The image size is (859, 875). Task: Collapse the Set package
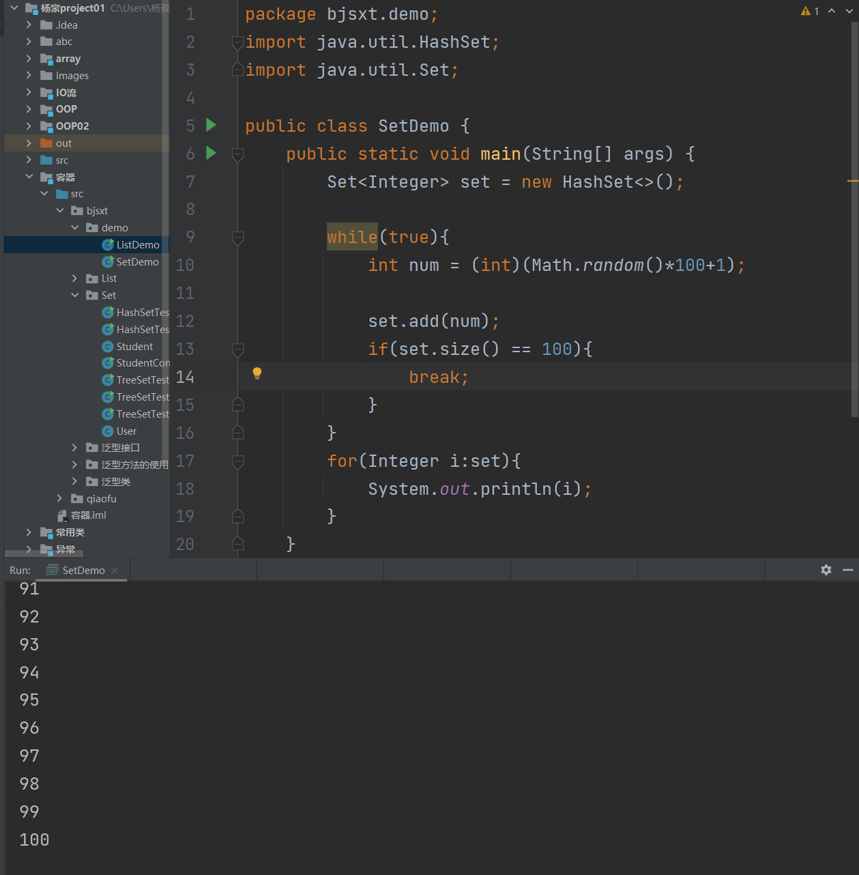pos(75,295)
